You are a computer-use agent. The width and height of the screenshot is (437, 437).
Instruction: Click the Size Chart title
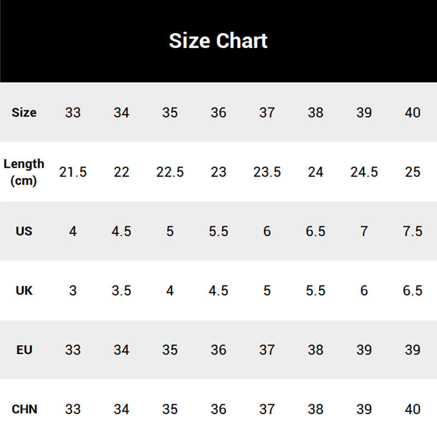tap(218, 41)
